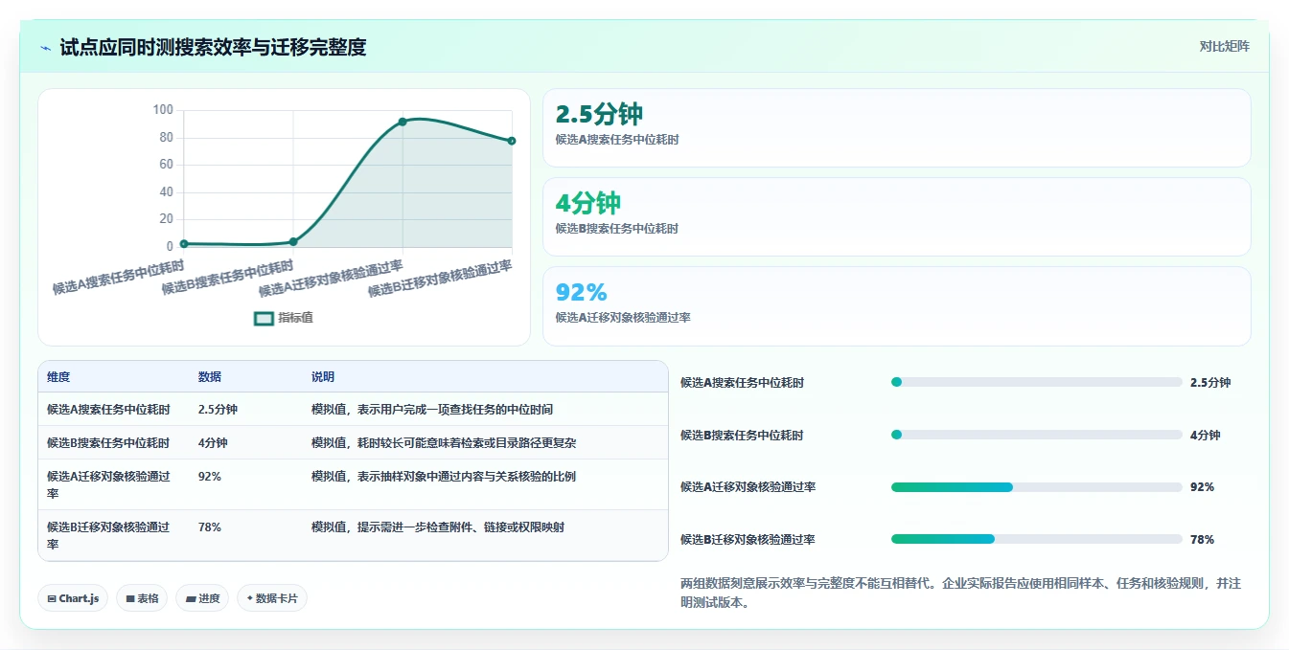This screenshot has width=1289, height=650.
Task: Click the title 试点应同时测搜索效率与迁移完整度
Action: 213,47
